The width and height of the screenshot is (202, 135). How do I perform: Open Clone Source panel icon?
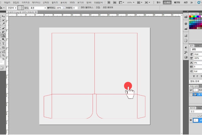[186, 57]
